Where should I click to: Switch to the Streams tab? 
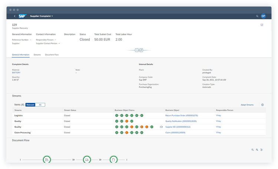tap(37, 54)
